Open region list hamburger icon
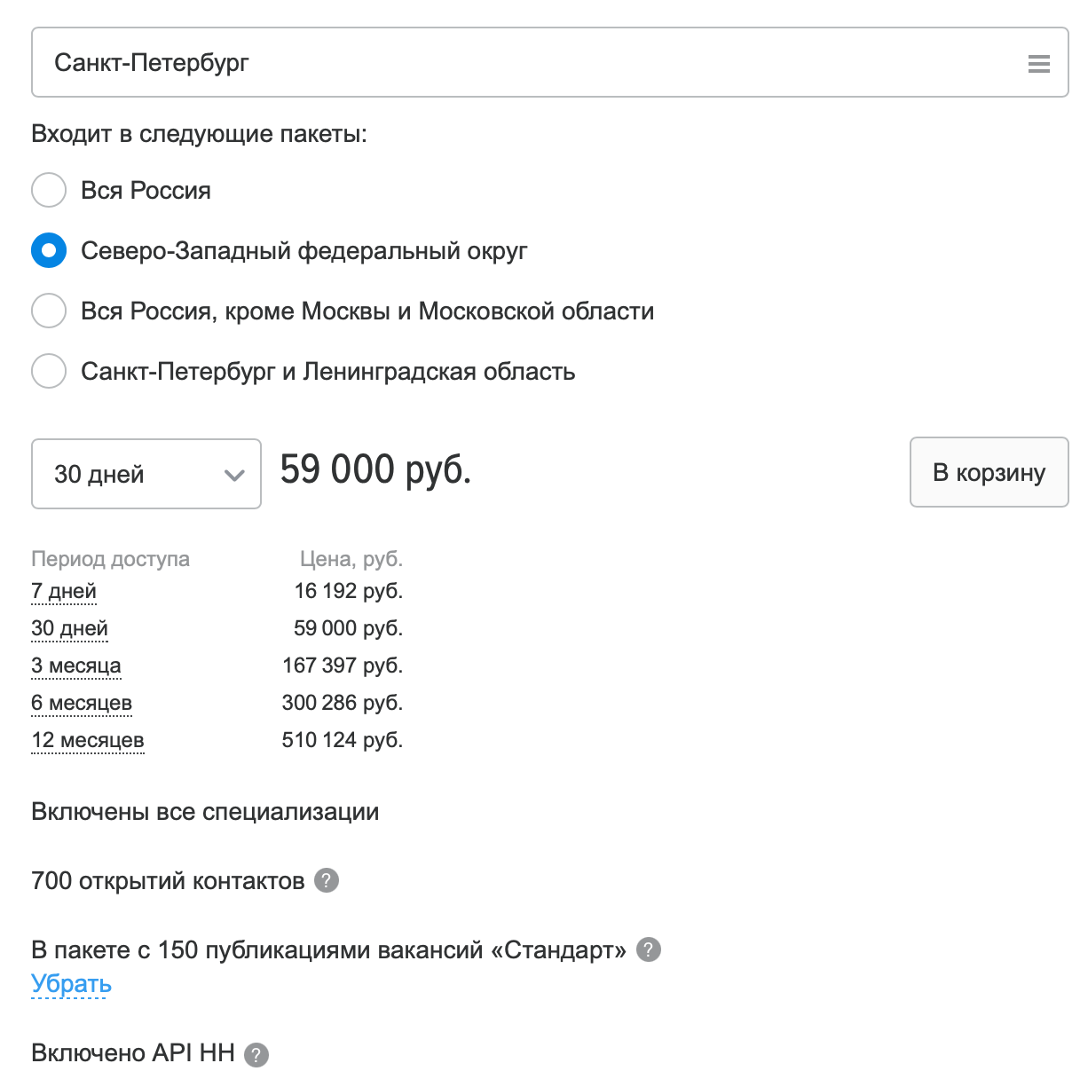Image resolution: width=1080 pixels, height=1079 pixels. click(1038, 63)
